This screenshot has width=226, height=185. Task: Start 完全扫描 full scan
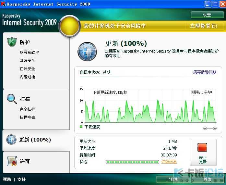[x=27, y=109]
